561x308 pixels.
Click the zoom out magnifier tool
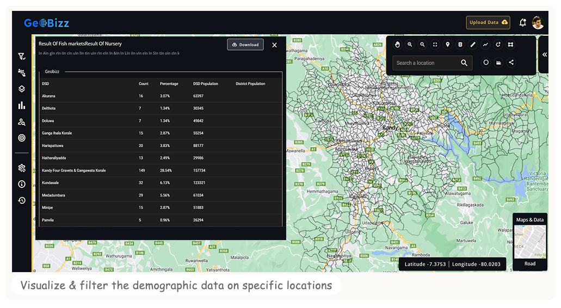tap(423, 45)
